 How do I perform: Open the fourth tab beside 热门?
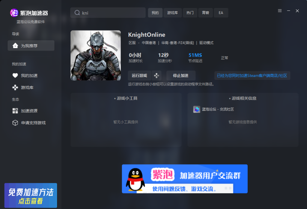tap(205, 13)
